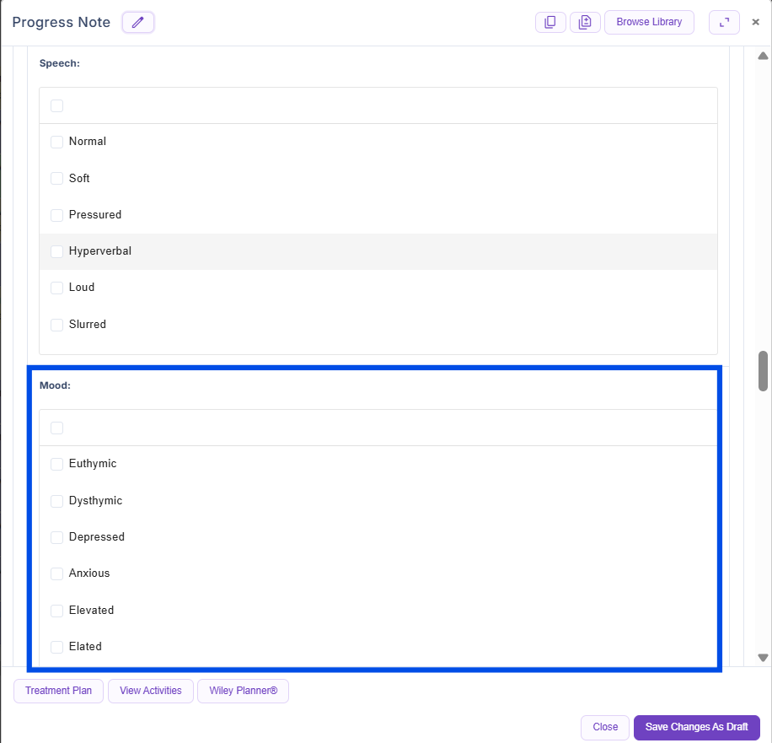Click the pencil edit icon beside Progress Note
This screenshot has width=772, height=743.
click(x=138, y=23)
